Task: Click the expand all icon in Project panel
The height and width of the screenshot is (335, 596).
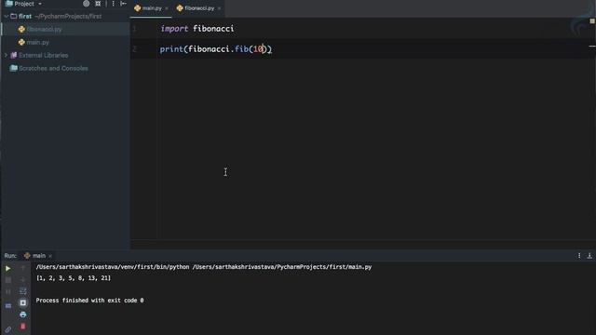Action: click(x=98, y=4)
